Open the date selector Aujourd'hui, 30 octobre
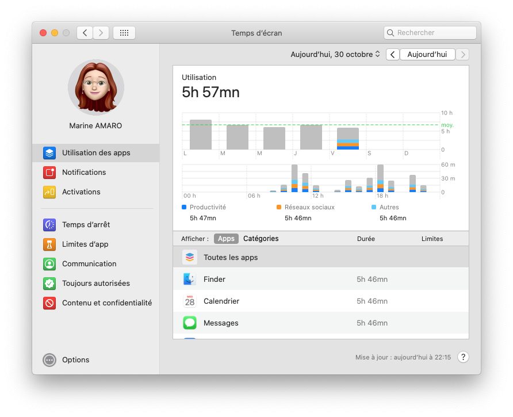This screenshot has height=417, width=513. tap(335, 54)
